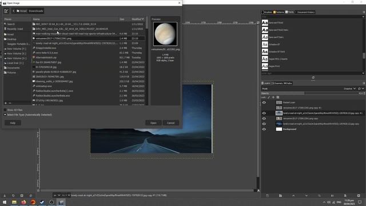Create a new layer using the Layers panel icon
366x206 pixels.
[x=268, y=196]
